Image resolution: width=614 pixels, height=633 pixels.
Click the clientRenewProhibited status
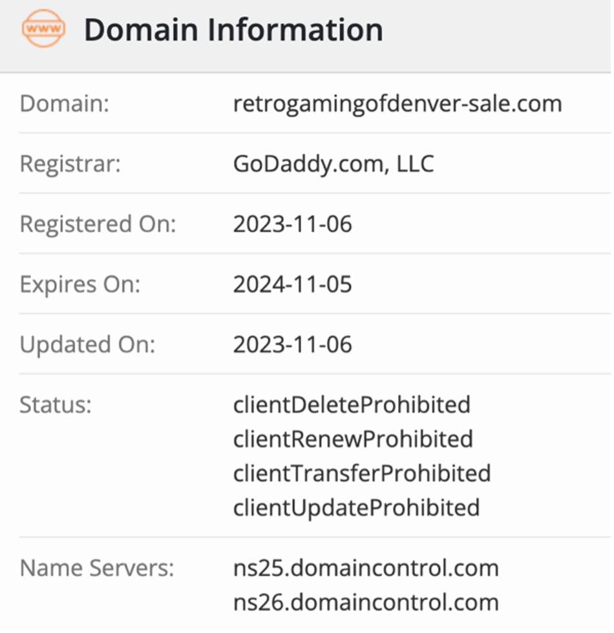353,439
